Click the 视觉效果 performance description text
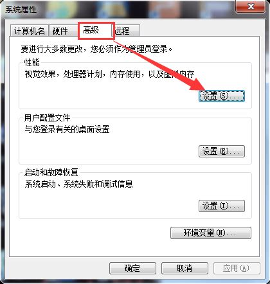Viewport: 270px width, 284px height. pyautogui.click(x=110, y=75)
